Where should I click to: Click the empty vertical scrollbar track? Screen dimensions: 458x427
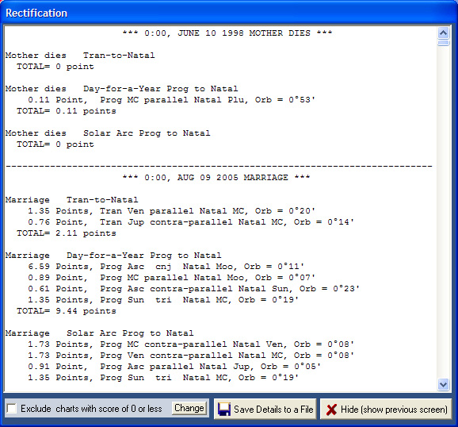tap(444, 210)
